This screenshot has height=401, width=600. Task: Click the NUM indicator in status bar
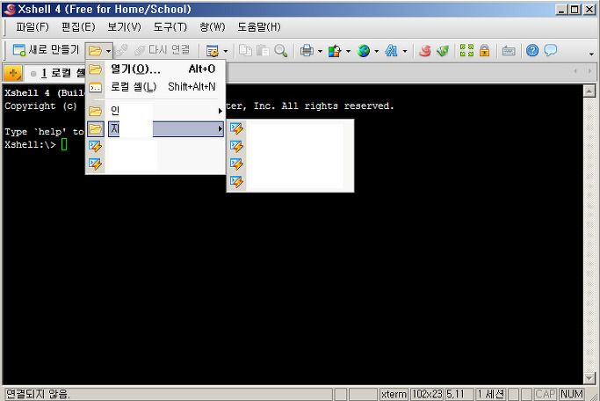pos(572,394)
